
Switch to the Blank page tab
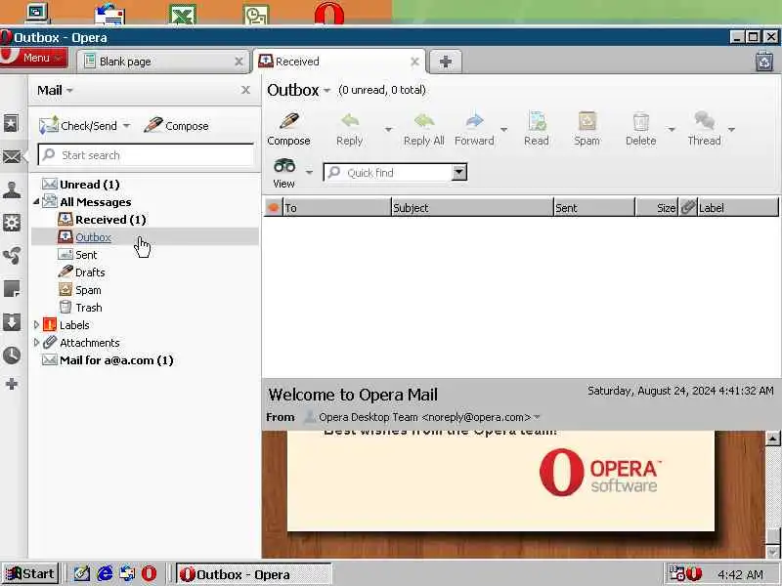162,62
